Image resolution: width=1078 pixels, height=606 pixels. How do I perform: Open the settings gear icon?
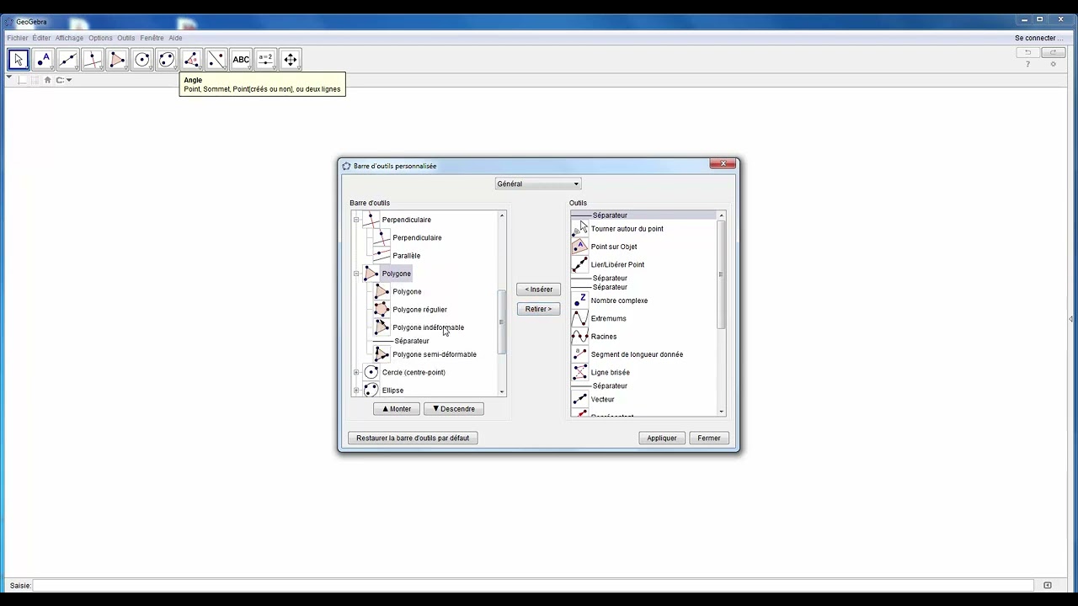(1053, 65)
